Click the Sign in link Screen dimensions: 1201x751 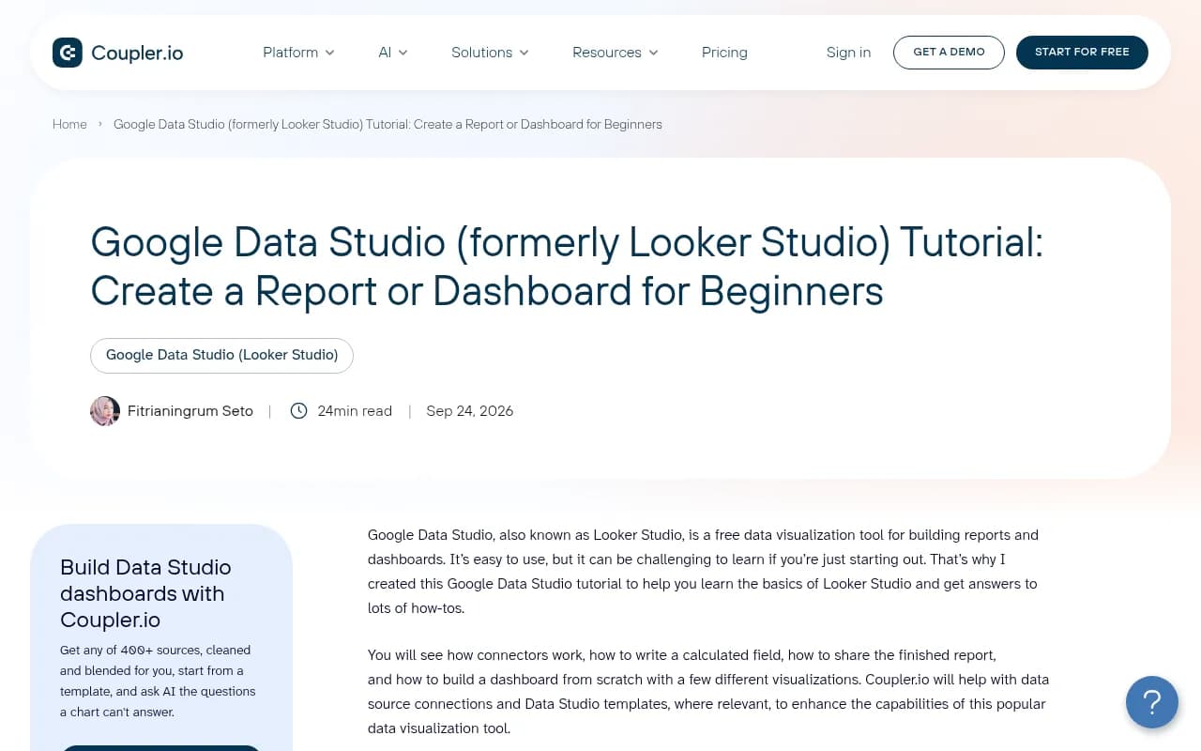848,53
